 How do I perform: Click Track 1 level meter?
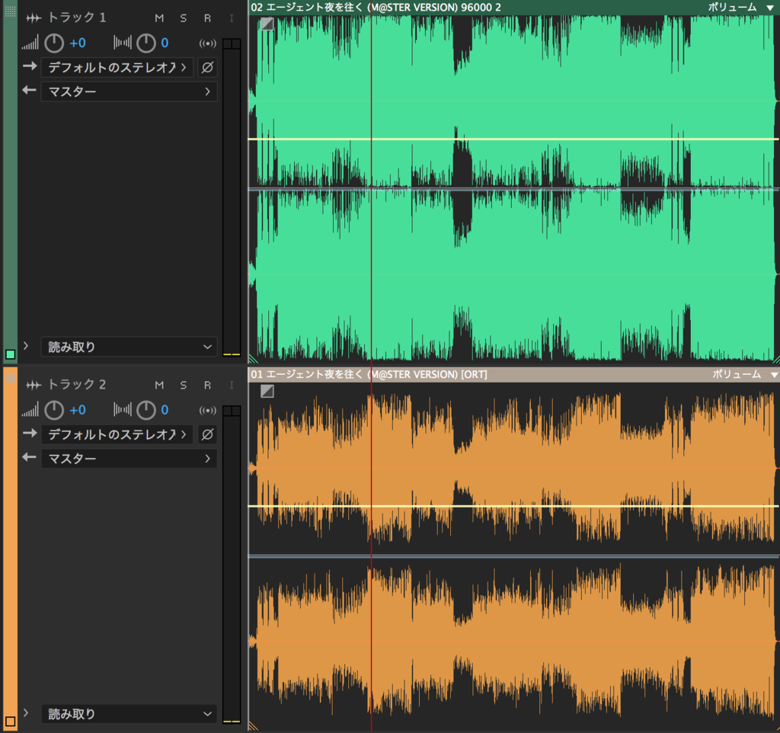[x=232, y=198]
